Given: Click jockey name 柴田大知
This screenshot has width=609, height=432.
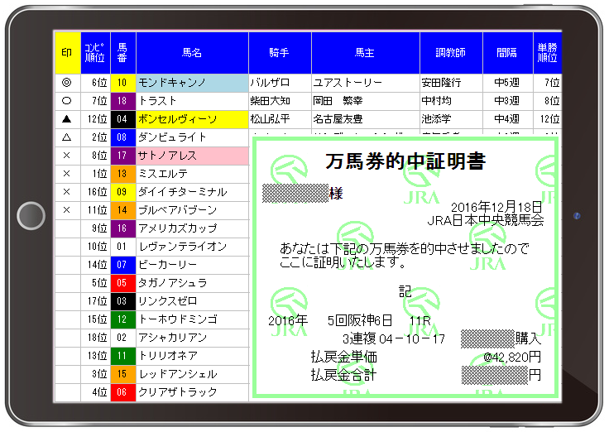Looking at the screenshot, I should 271,101.
